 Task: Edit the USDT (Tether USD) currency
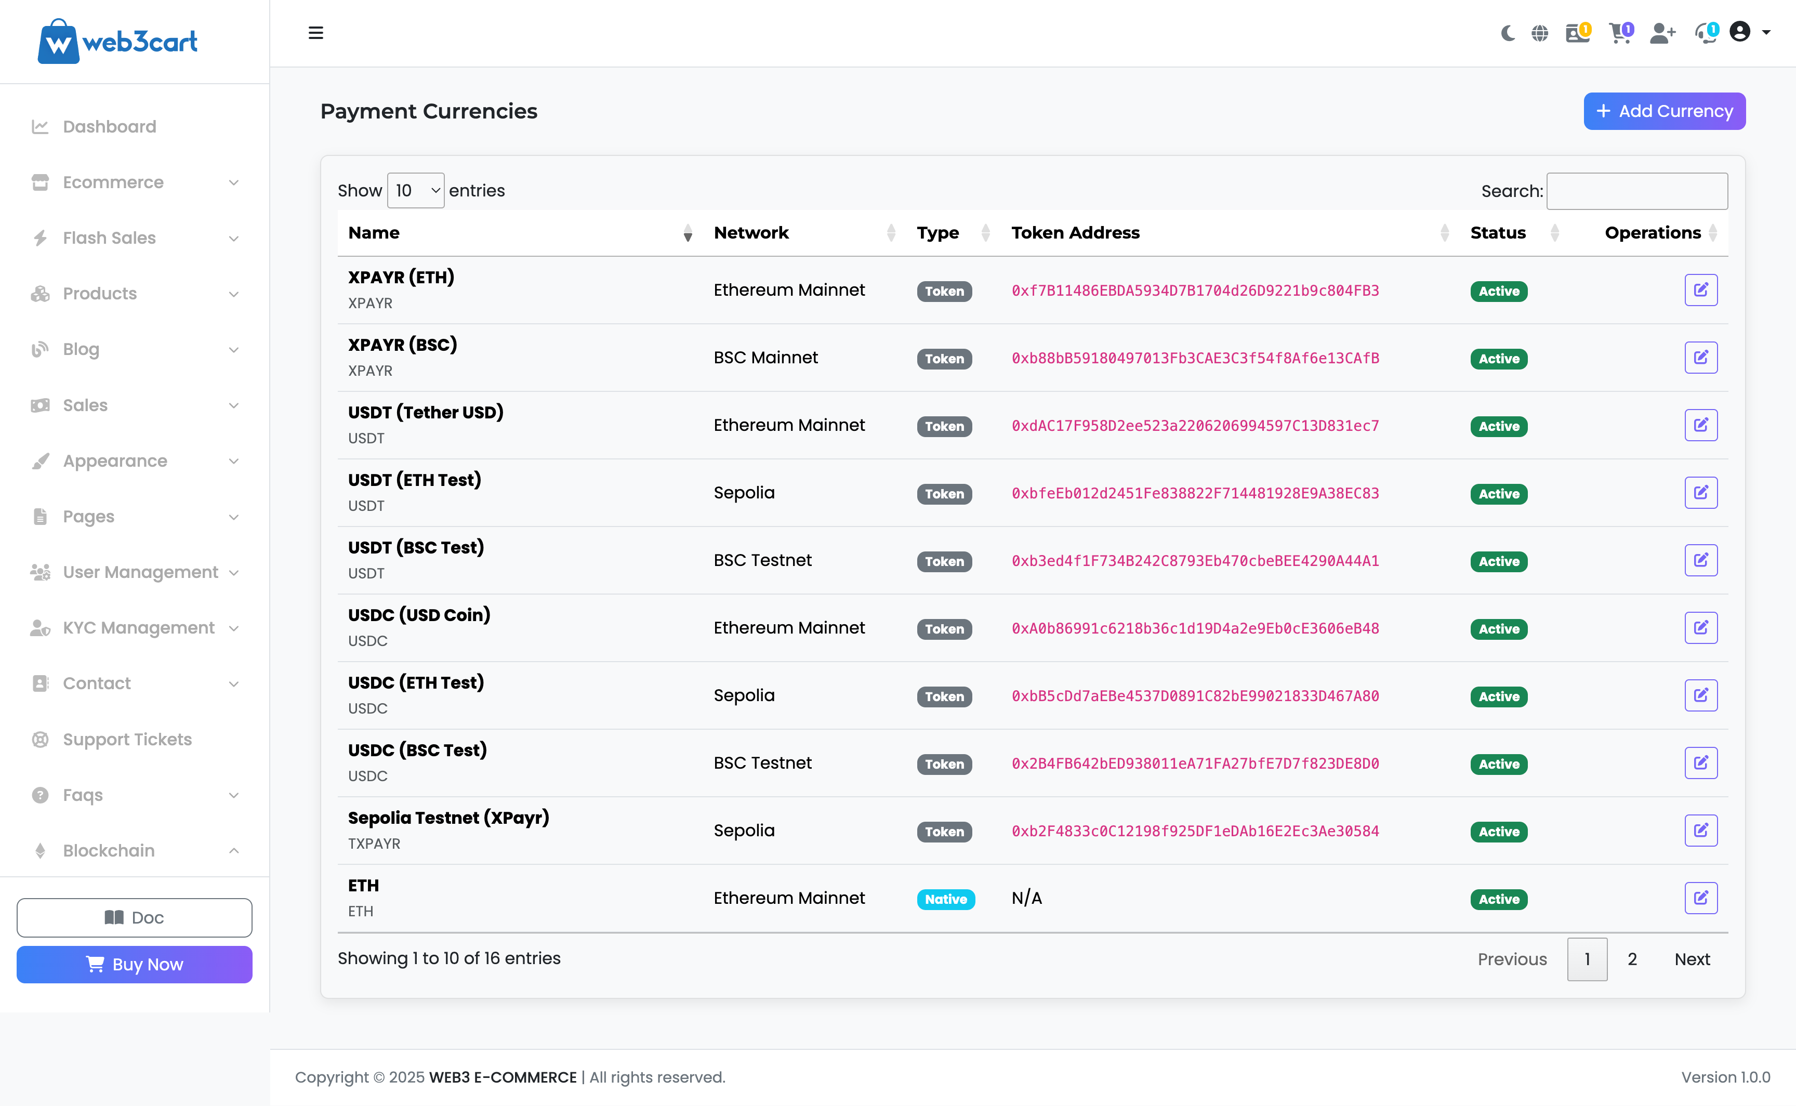(1700, 425)
